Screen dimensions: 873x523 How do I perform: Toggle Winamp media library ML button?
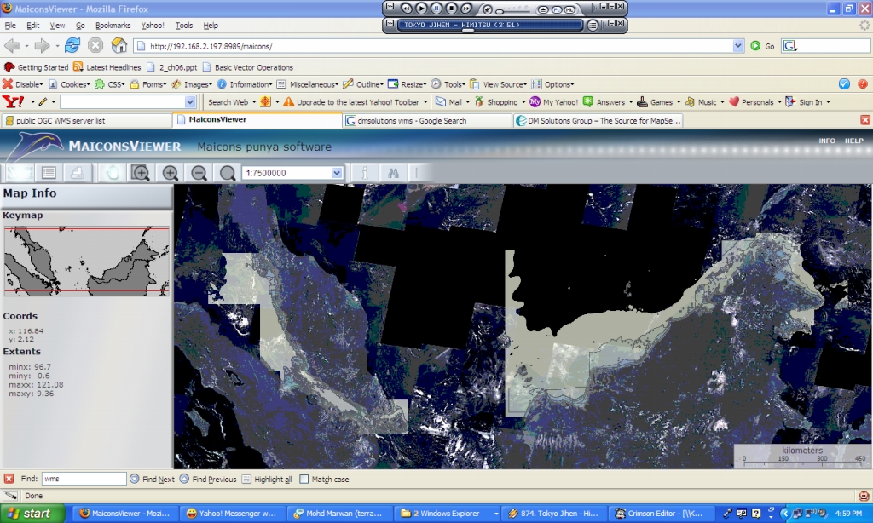tap(569, 10)
